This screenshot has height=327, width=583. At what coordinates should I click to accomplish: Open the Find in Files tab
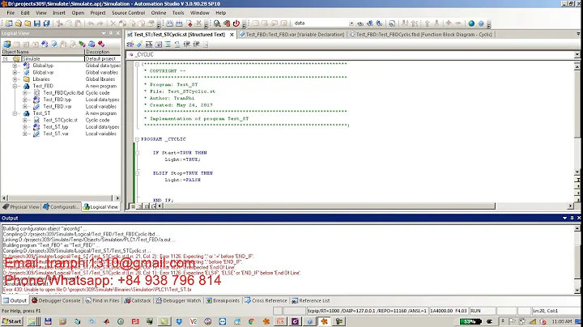point(102,300)
